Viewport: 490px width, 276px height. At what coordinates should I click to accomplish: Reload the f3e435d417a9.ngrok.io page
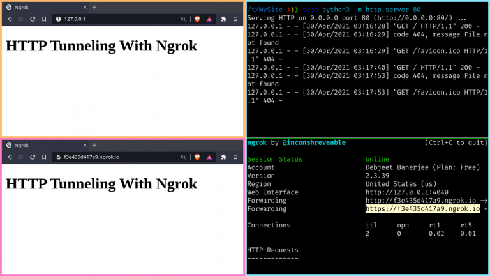33,157
